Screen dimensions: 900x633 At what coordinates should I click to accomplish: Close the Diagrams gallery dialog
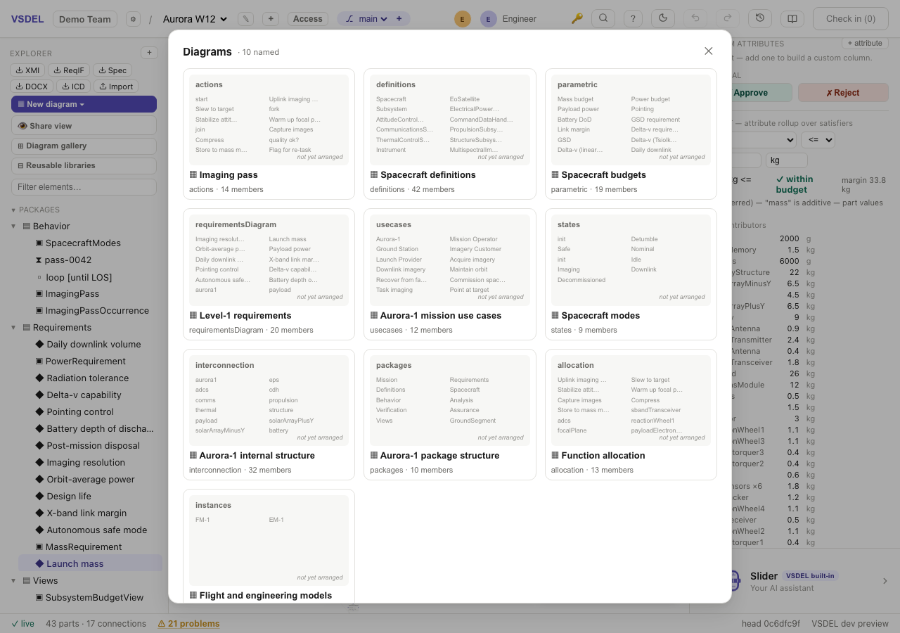(x=708, y=51)
